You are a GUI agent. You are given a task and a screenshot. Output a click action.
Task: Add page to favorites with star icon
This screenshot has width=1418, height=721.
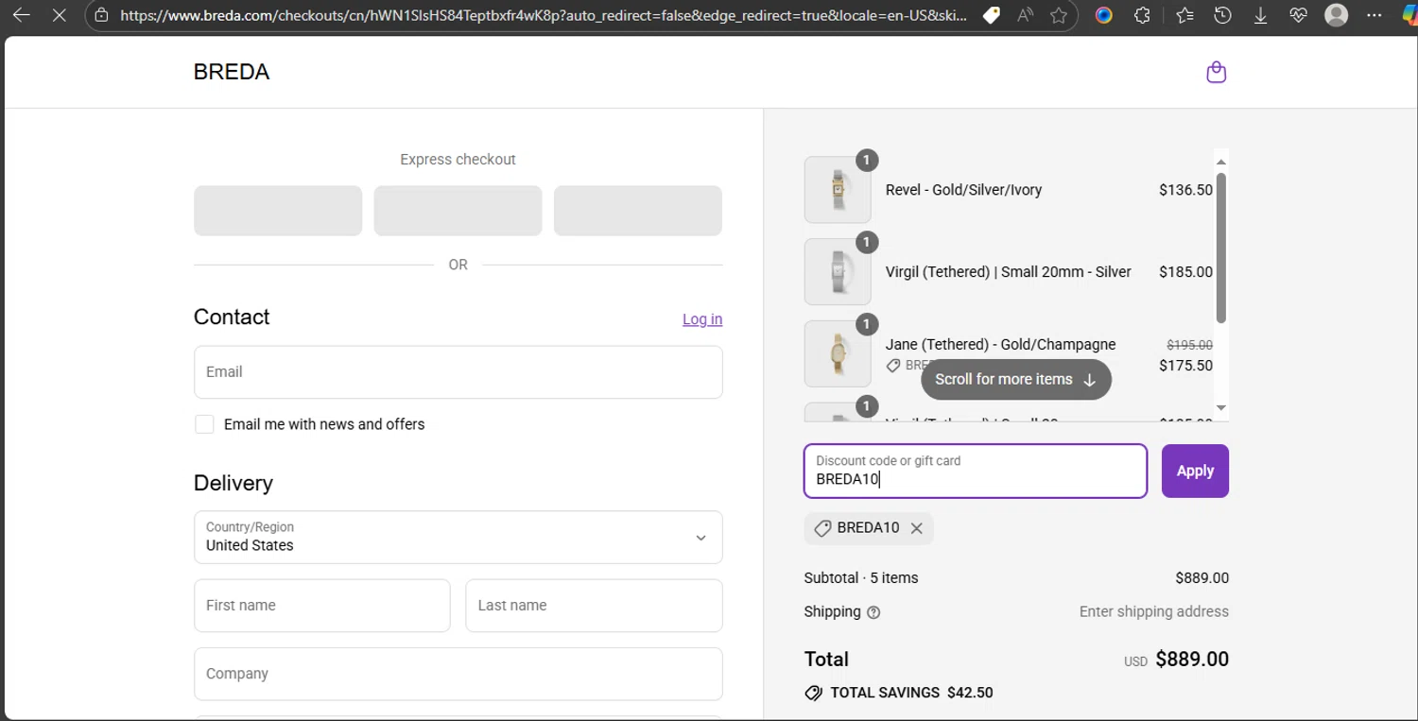1059,15
